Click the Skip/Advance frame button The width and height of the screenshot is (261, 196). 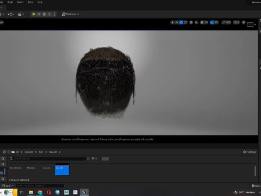click(x=39, y=14)
